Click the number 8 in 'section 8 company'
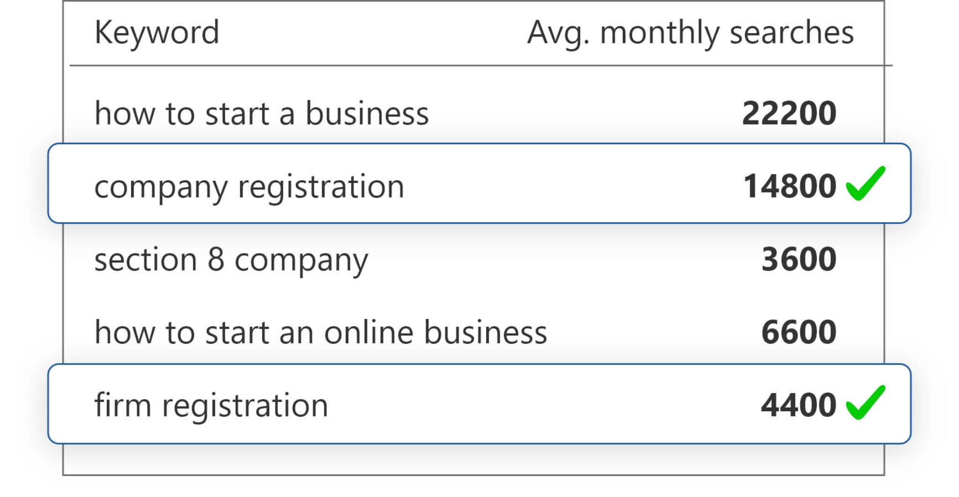The image size is (959, 497). tap(216, 259)
